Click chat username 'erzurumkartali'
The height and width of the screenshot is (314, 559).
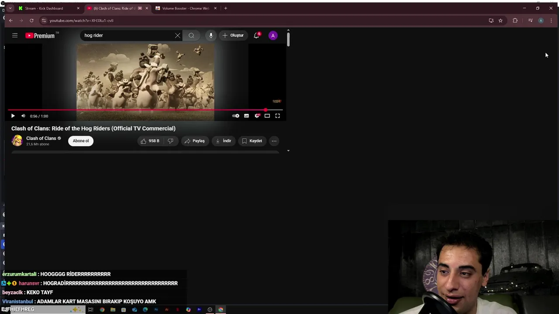pyautogui.click(x=19, y=274)
